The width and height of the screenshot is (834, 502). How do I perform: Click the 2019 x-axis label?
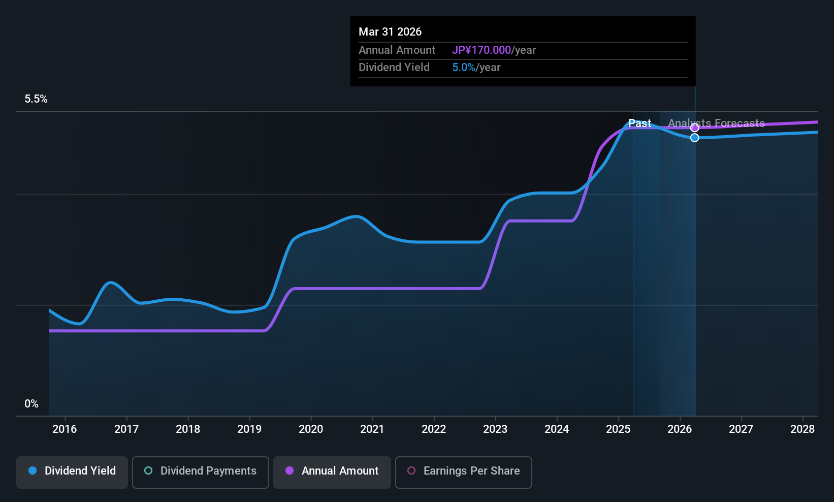tap(249, 429)
